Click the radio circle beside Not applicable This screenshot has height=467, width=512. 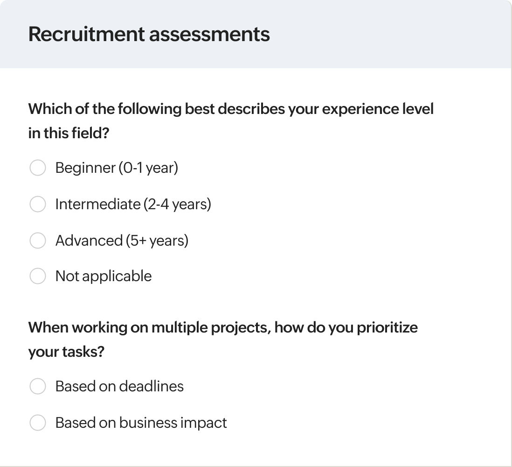[x=38, y=276]
